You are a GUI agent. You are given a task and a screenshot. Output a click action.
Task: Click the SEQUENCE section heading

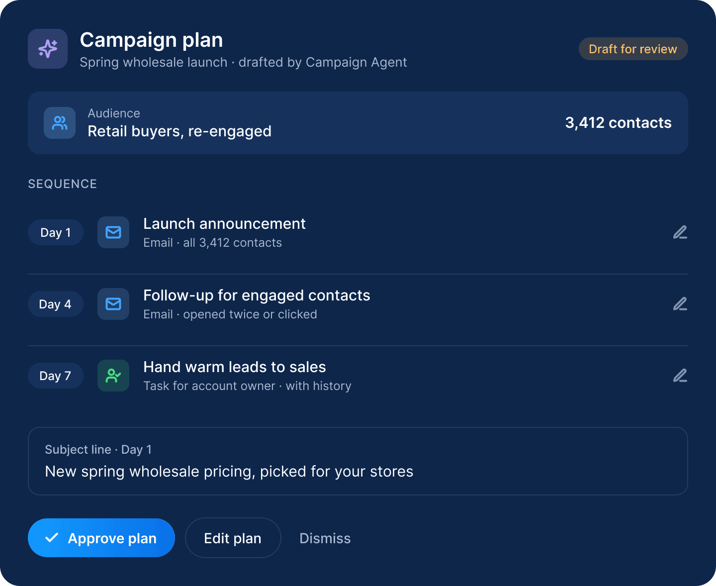tap(63, 184)
